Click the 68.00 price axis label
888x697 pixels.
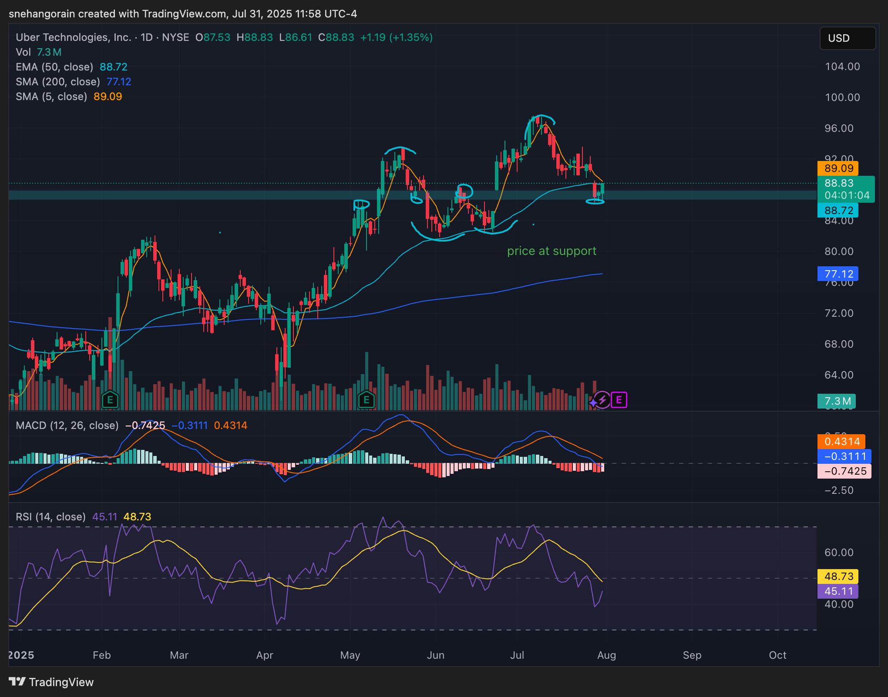tap(839, 344)
